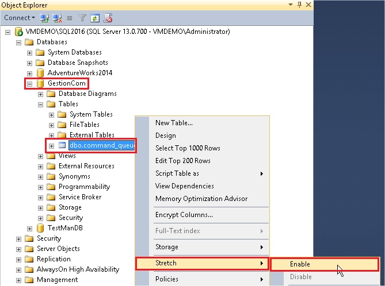The image size is (385, 286).
Task: Expand FileTables folder
Action: coord(51,125)
